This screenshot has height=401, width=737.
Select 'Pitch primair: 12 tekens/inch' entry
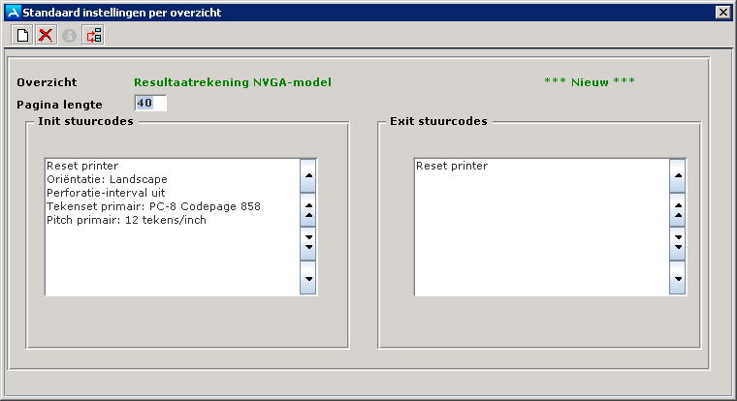(x=126, y=220)
